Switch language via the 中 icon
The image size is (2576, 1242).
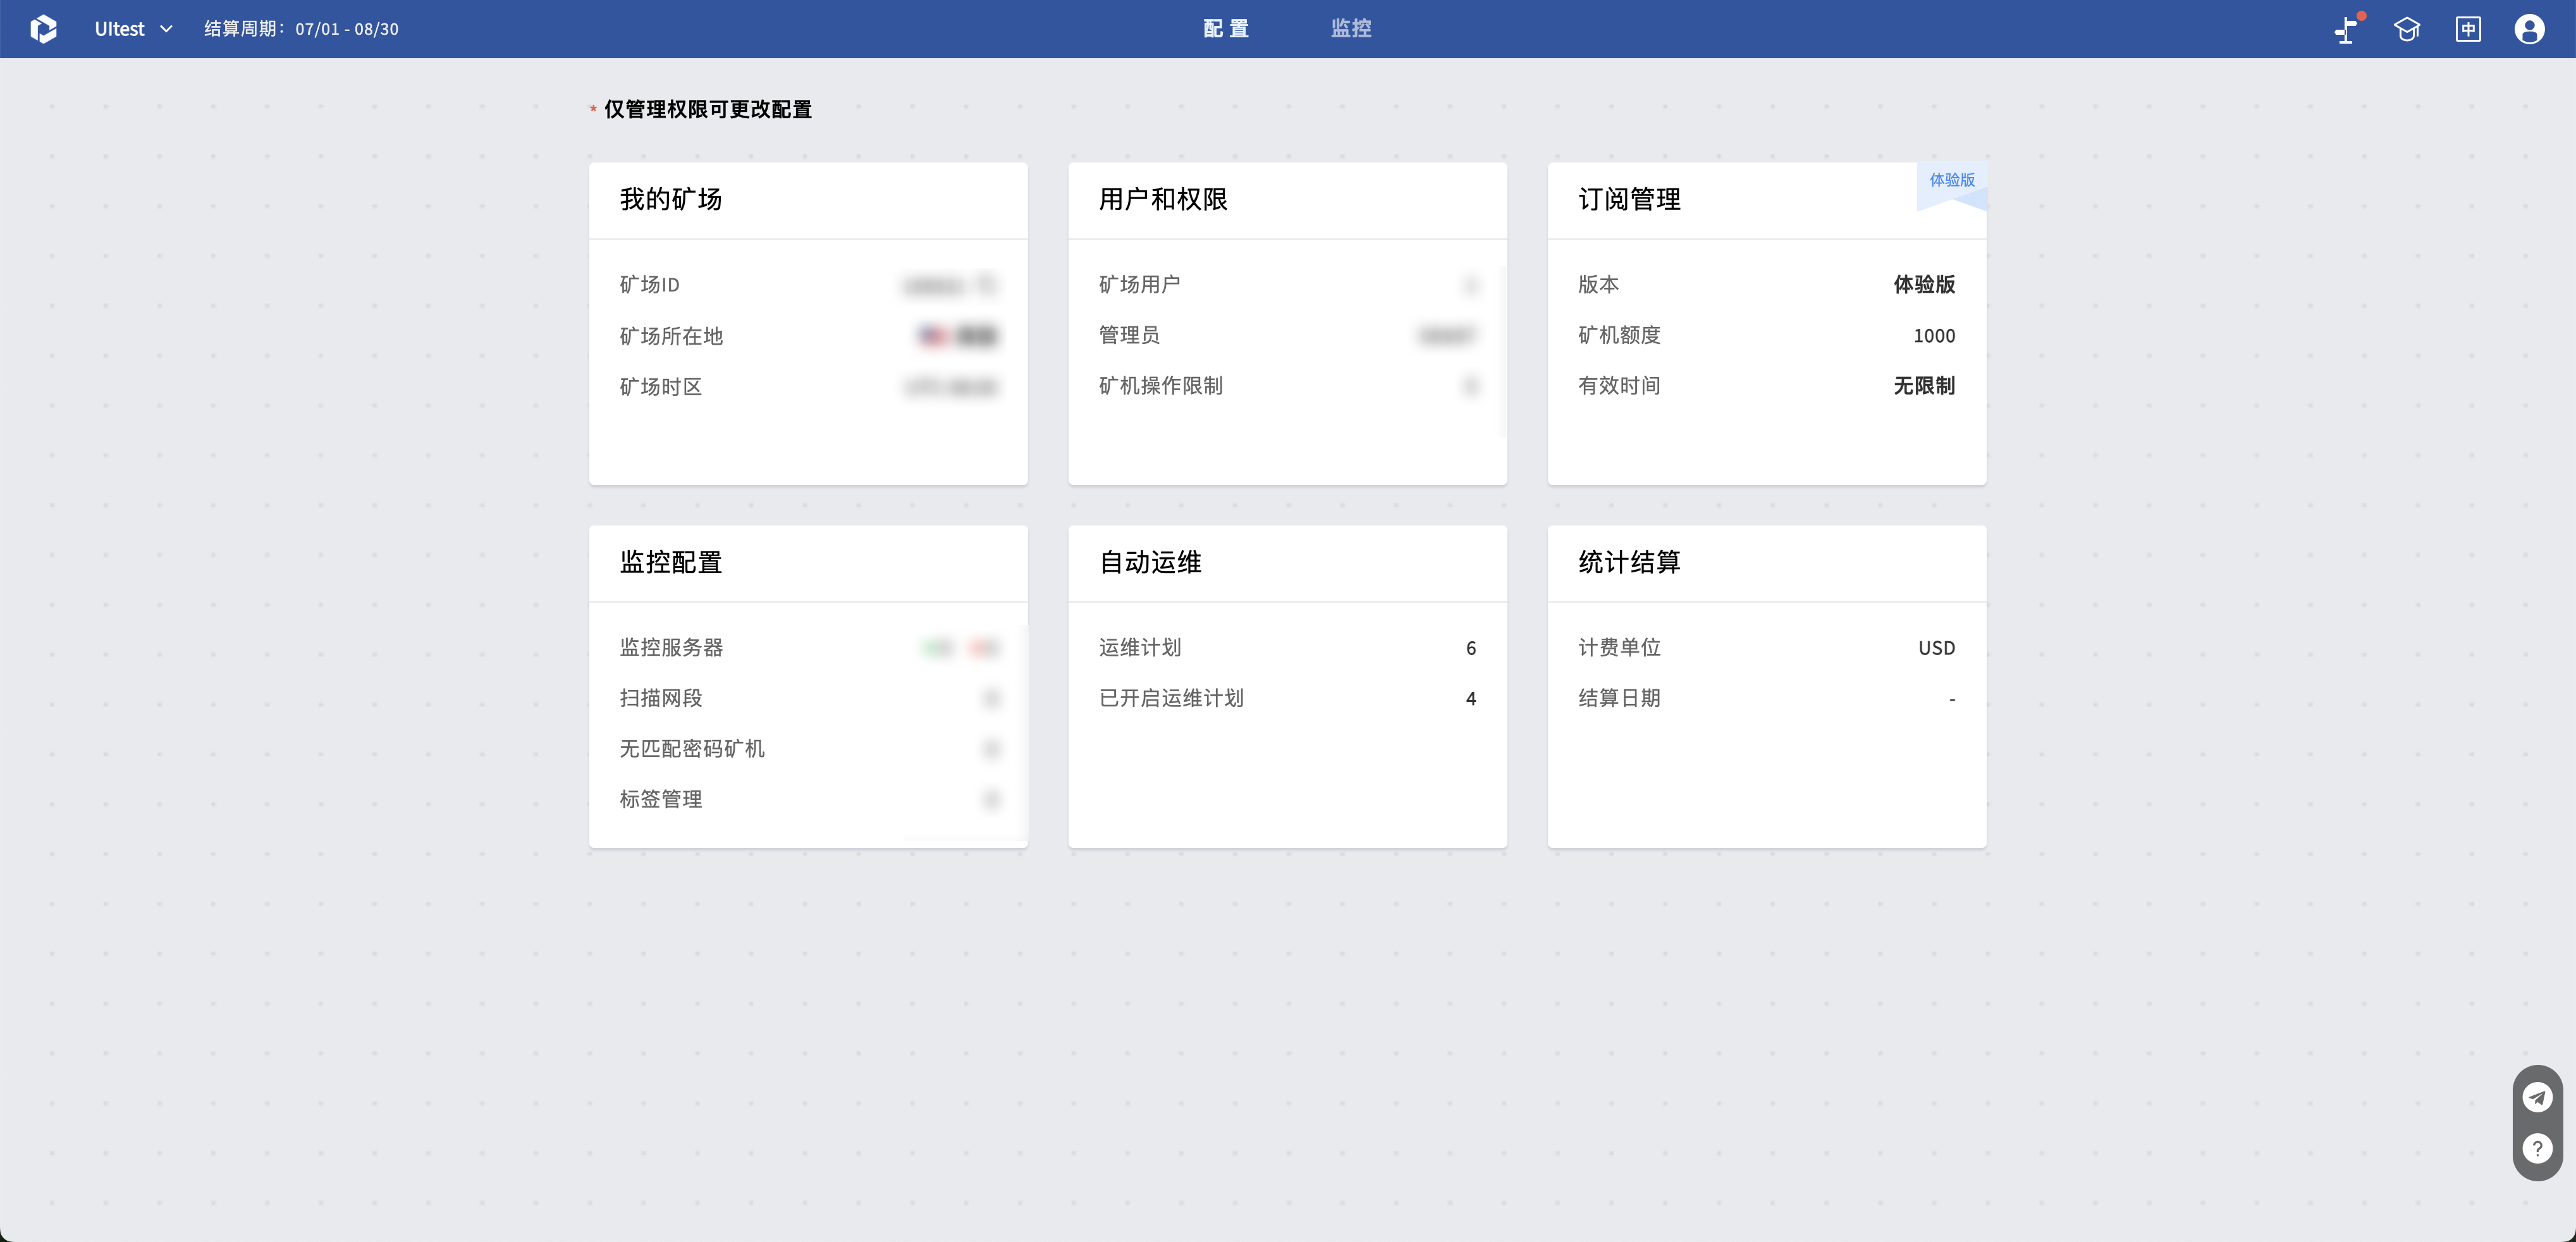coord(2468,29)
